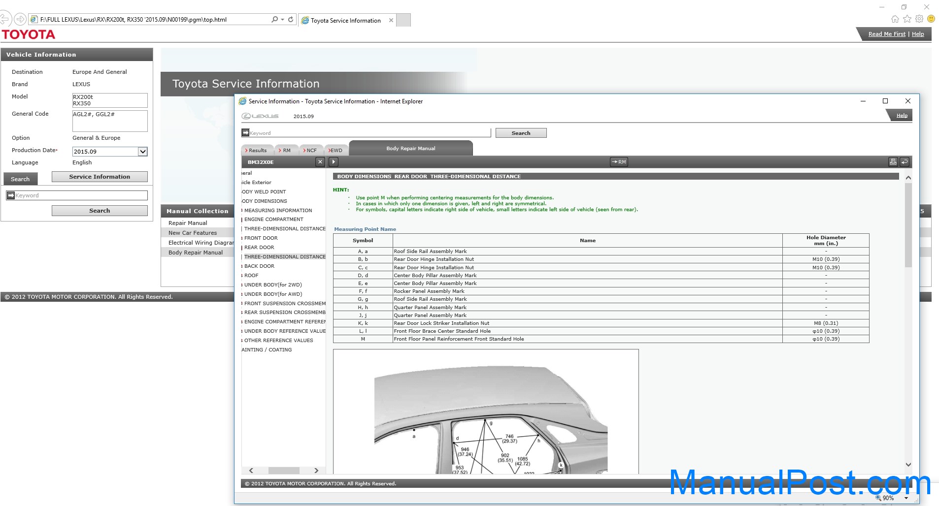This screenshot has width=939, height=506.
Task: Click the address bar search magnifier icon
Action: [x=274, y=20]
